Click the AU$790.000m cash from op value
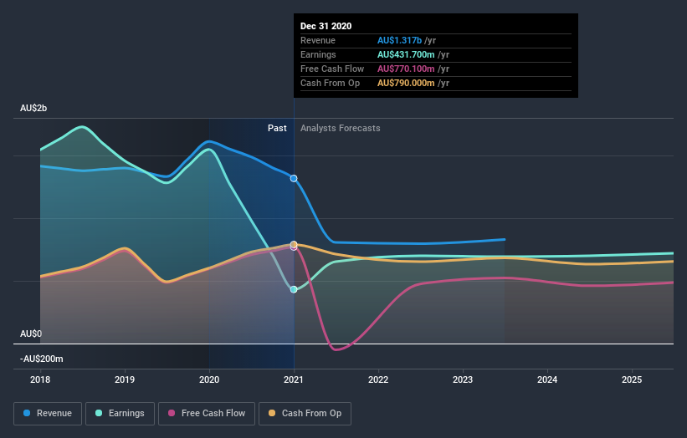 409,83
